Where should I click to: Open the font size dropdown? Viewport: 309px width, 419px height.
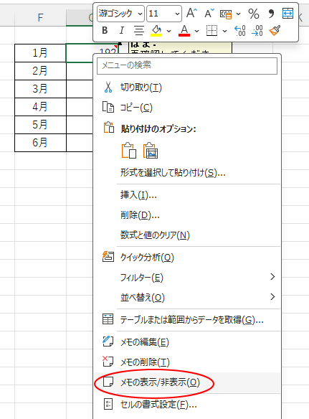point(177,14)
